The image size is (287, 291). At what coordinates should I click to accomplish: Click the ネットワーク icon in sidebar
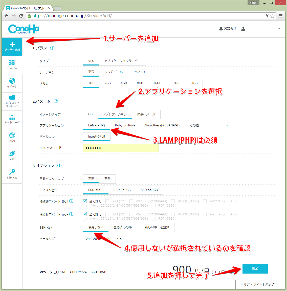[x=12, y=119]
